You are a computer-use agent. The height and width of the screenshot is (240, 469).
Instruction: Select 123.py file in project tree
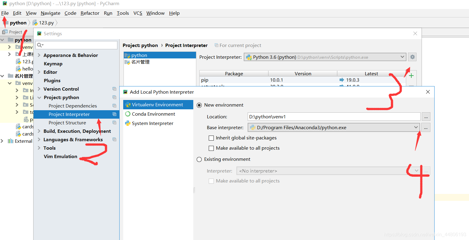coord(25,61)
